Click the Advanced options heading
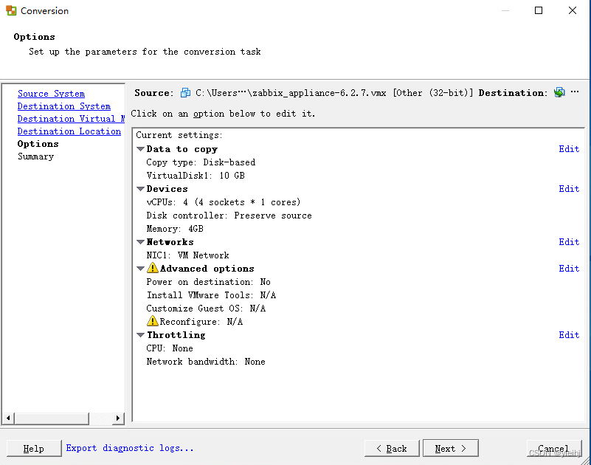 coord(207,269)
